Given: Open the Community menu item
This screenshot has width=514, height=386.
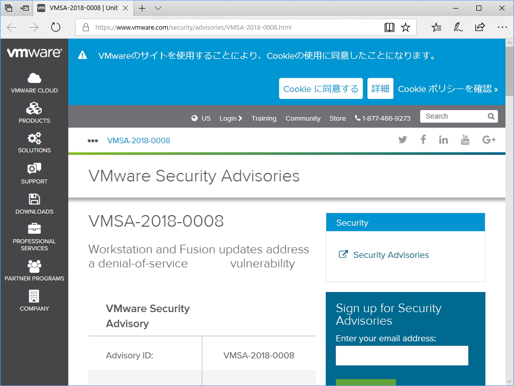Looking at the screenshot, I should coord(303,118).
